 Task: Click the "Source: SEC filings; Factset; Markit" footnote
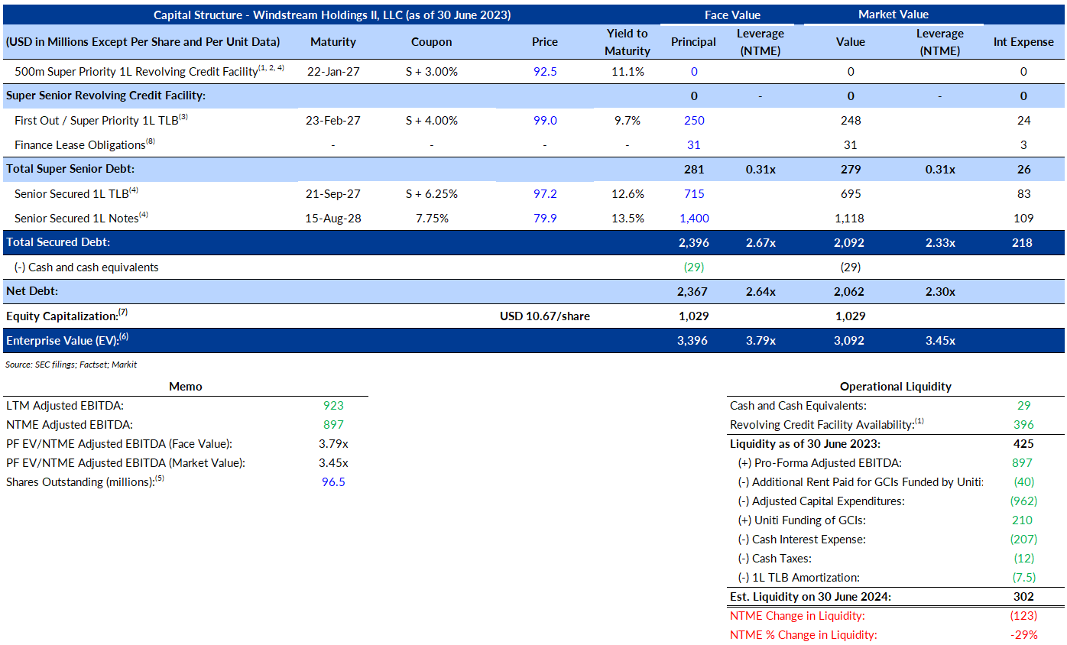71,365
